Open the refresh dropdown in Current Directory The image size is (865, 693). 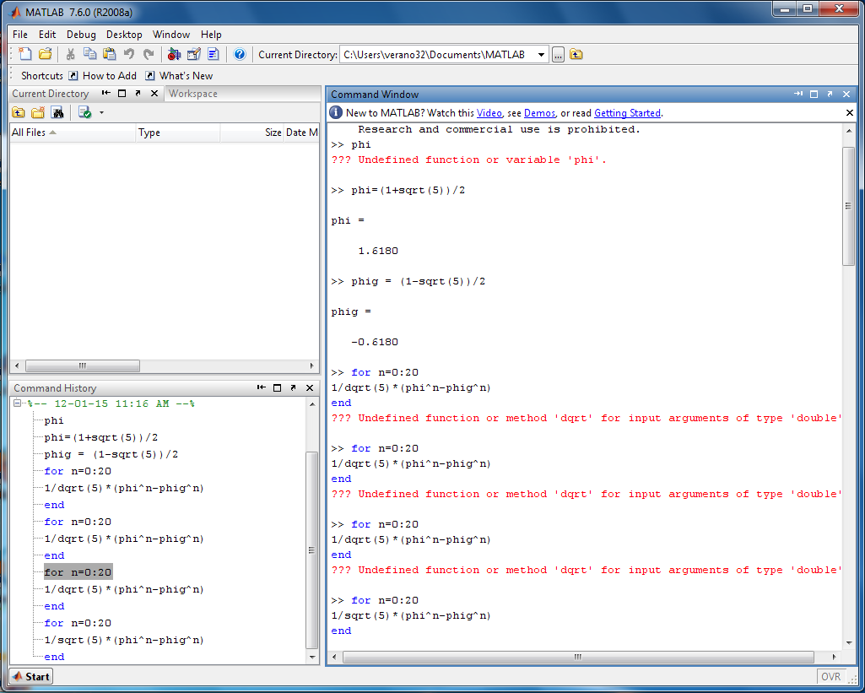click(x=101, y=112)
